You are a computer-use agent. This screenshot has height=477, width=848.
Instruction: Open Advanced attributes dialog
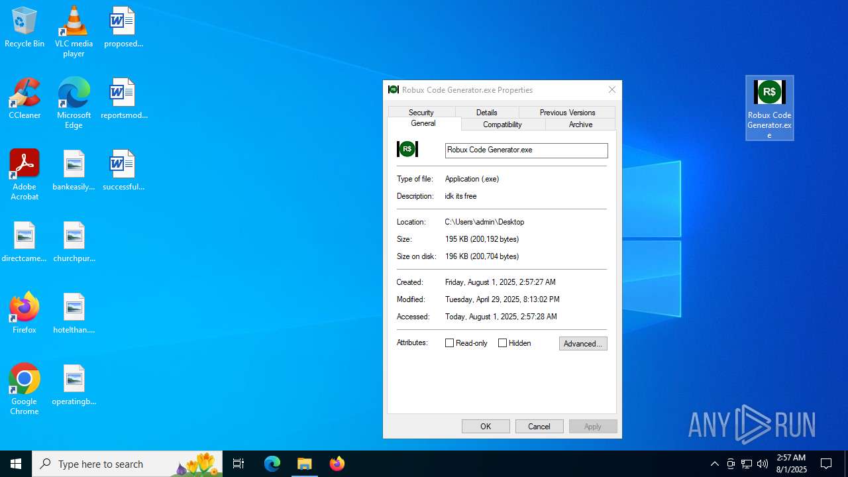583,343
